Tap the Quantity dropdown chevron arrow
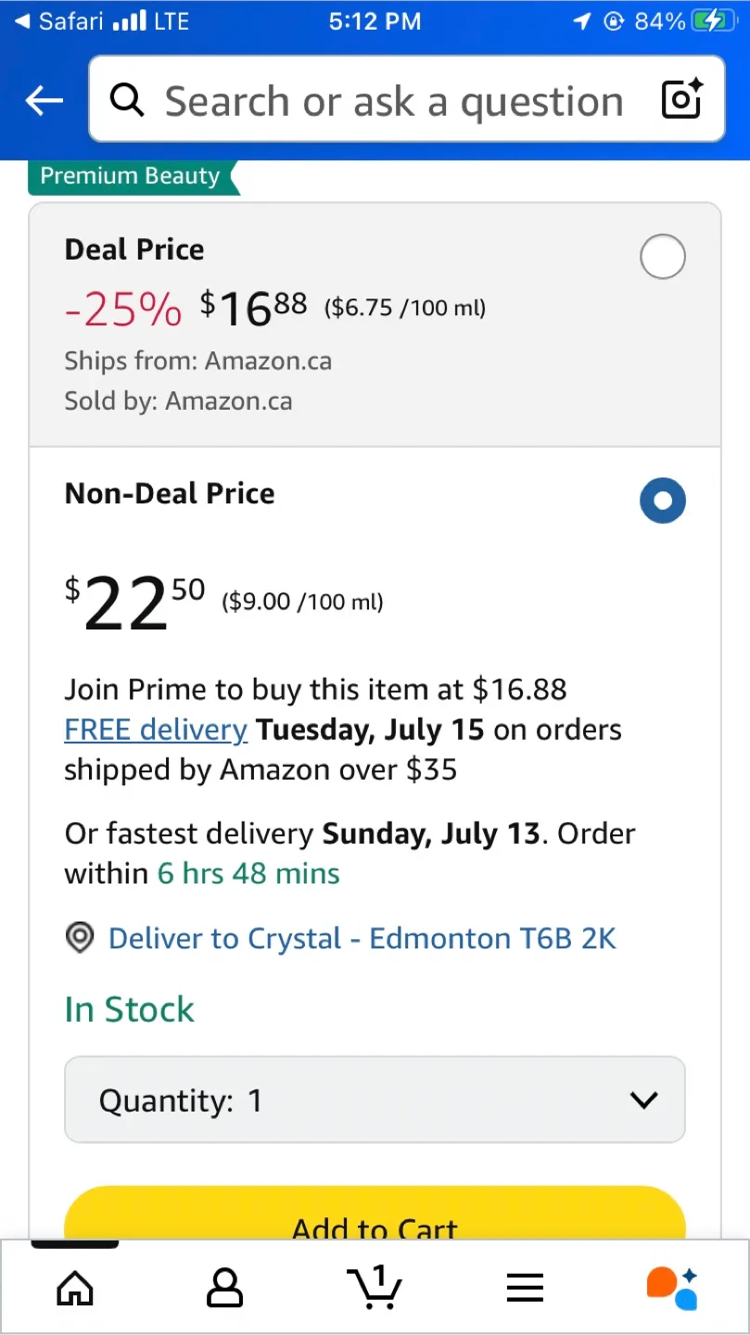750x1335 pixels. pyautogui.click(x=642, y=1100)
